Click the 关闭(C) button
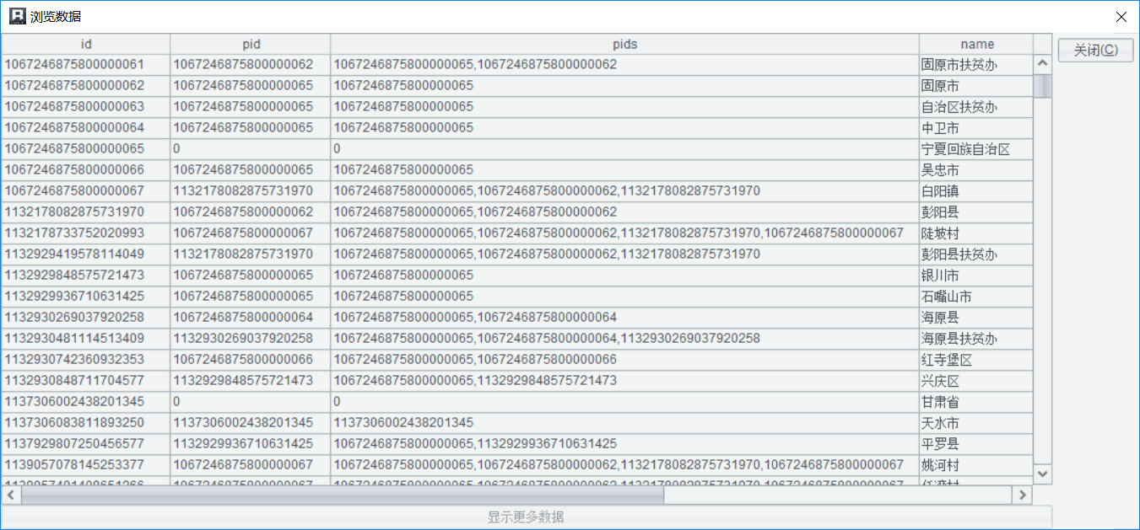The height and width of the screenshot is (530, 1140). pyautogui.click(x=1096, y=50)
